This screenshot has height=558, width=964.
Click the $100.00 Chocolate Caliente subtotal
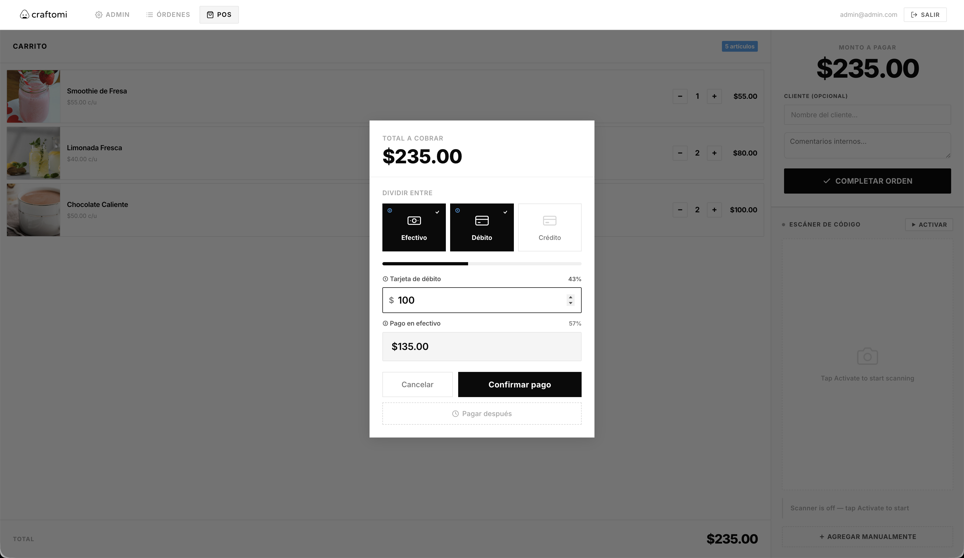pyautogui.click(x=743, y=210)
